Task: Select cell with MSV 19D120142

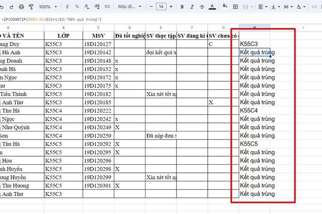Action: (x=98, y=52)
